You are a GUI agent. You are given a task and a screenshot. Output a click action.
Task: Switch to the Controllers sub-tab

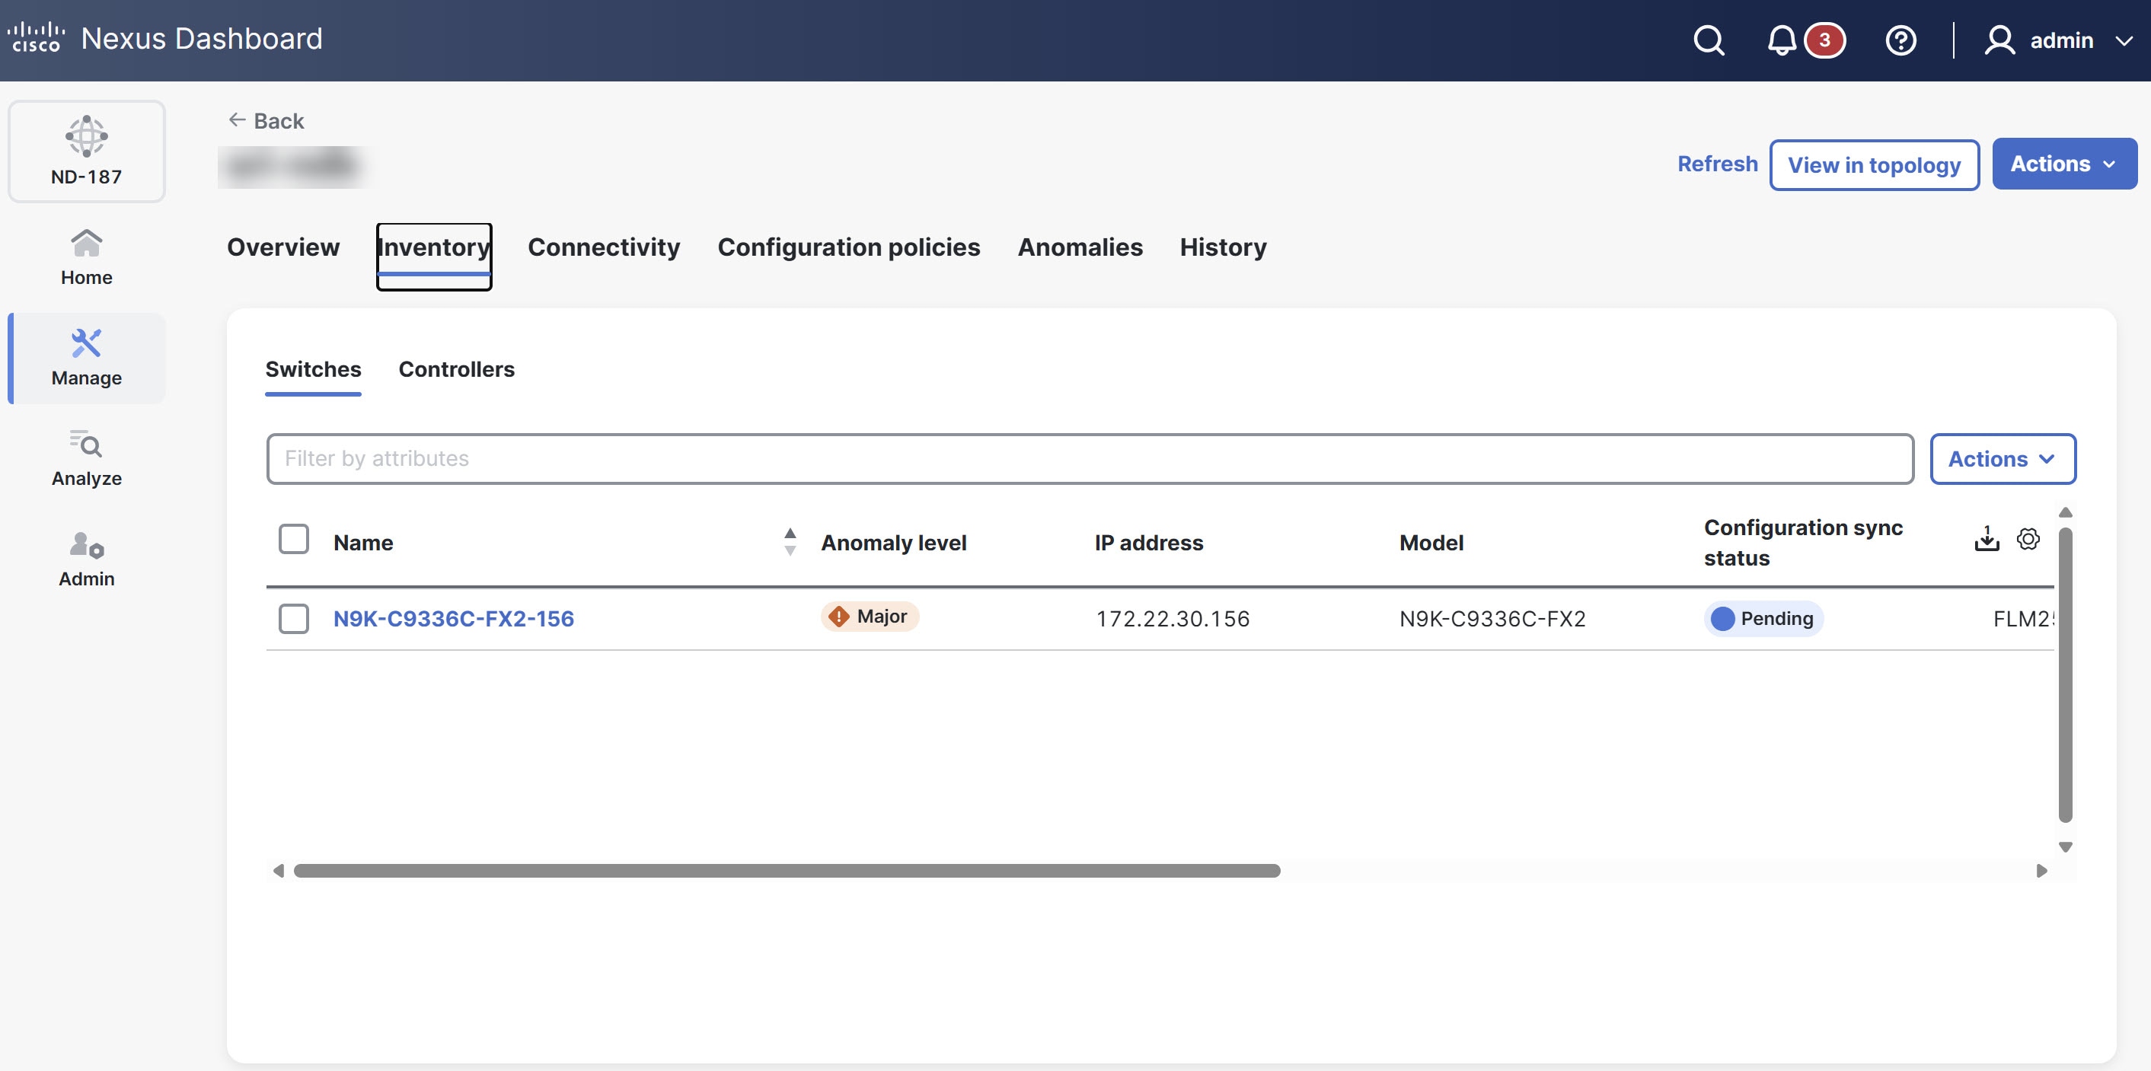tap(456, 369)
